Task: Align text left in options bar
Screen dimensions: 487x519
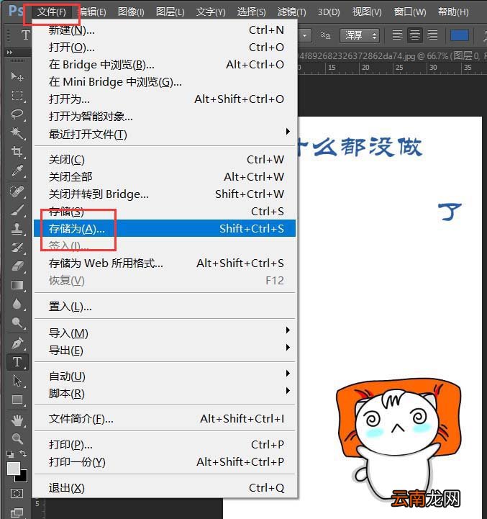Action: (397, 35)
